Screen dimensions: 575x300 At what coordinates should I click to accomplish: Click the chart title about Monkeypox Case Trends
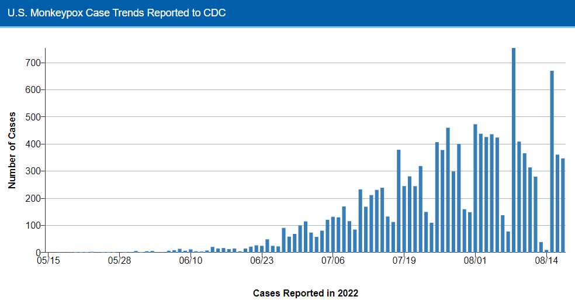(117, 12)
